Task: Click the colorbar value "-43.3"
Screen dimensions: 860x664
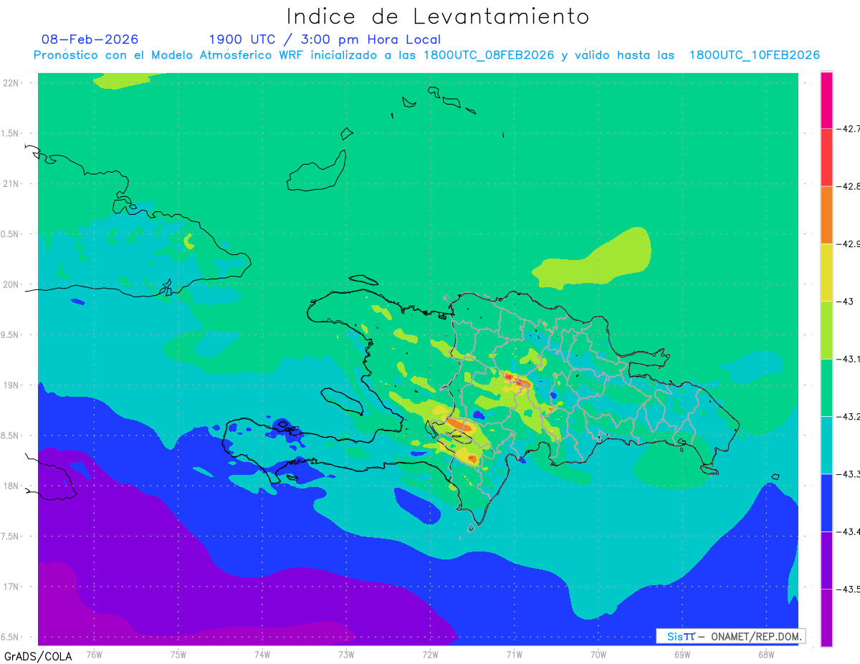Action: click(x=849, y=473)
